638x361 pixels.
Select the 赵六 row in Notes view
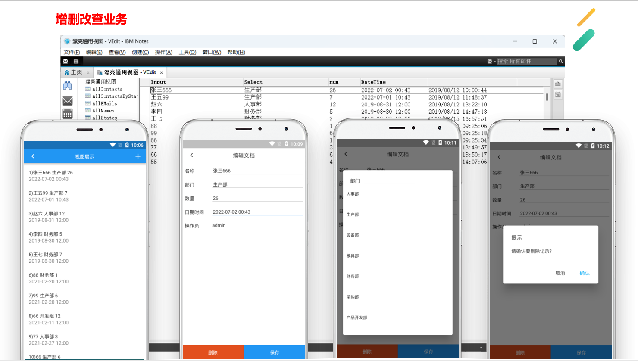point(347,104)
